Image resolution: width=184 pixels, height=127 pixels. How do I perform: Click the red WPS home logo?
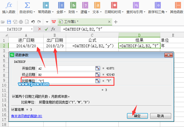(x=54, y=22)
